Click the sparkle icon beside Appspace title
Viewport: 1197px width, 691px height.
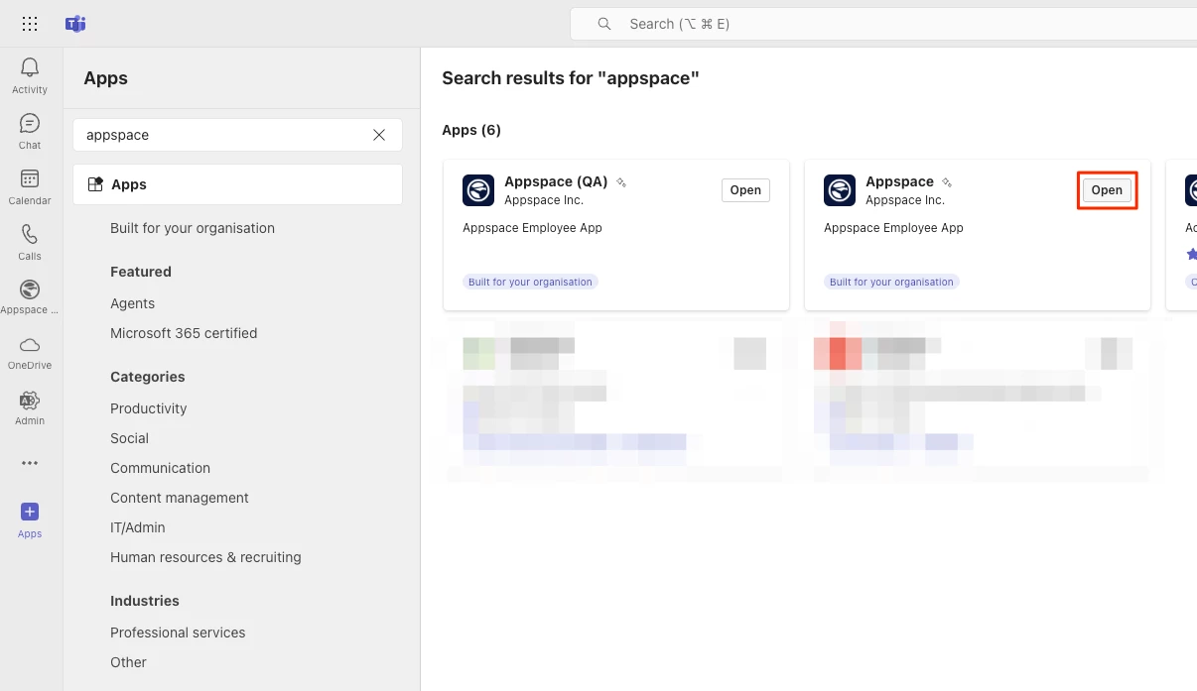point(947,182)
